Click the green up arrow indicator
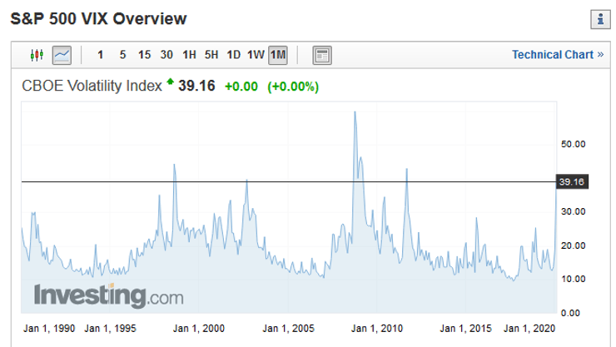Image resolution: width=616 pixels, height=347 pixels. click(171, 82)
